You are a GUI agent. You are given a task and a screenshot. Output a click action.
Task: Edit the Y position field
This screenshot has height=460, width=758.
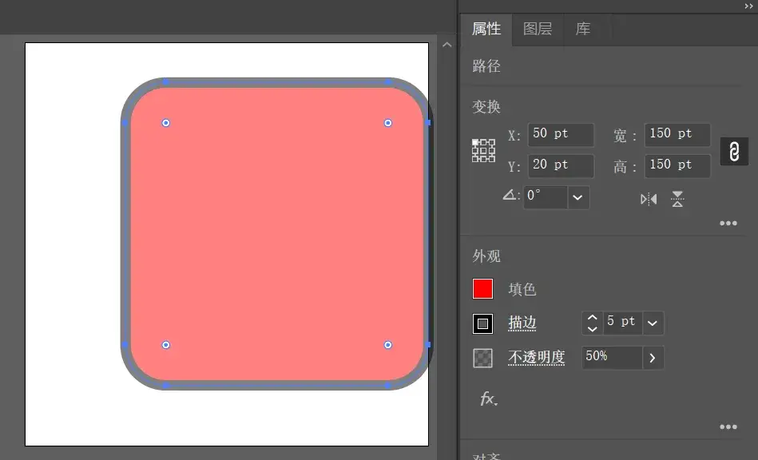click(561, 166)
